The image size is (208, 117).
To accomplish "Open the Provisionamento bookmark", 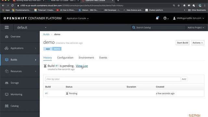I will coord(21,10).
